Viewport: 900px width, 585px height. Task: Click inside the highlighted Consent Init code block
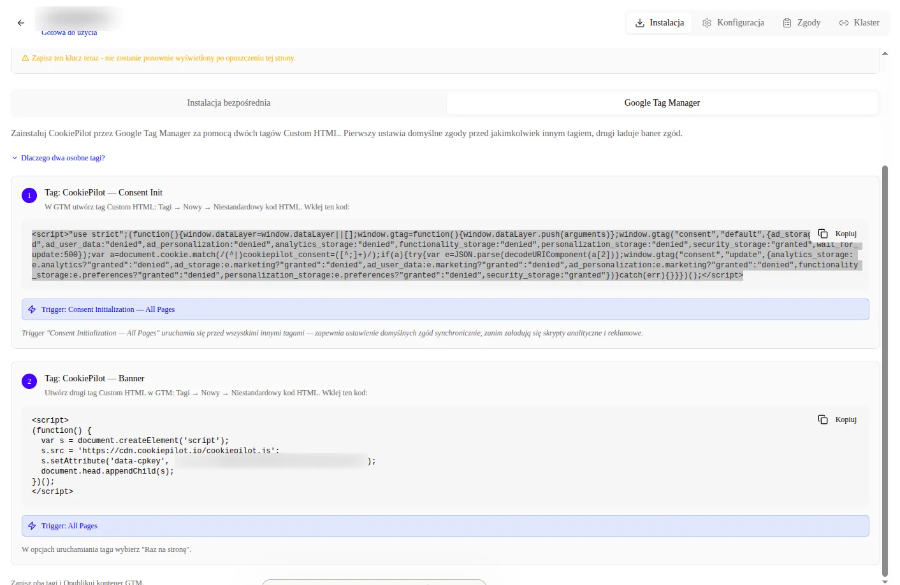pos(382,255)
